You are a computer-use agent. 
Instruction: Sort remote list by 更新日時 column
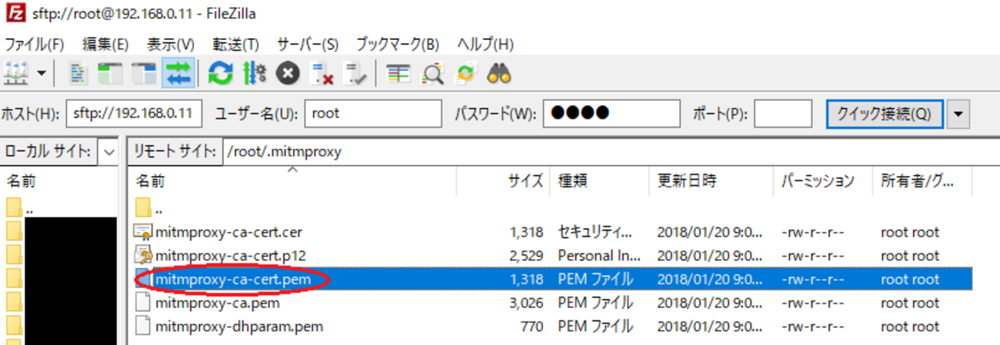(x=711, y=181)
